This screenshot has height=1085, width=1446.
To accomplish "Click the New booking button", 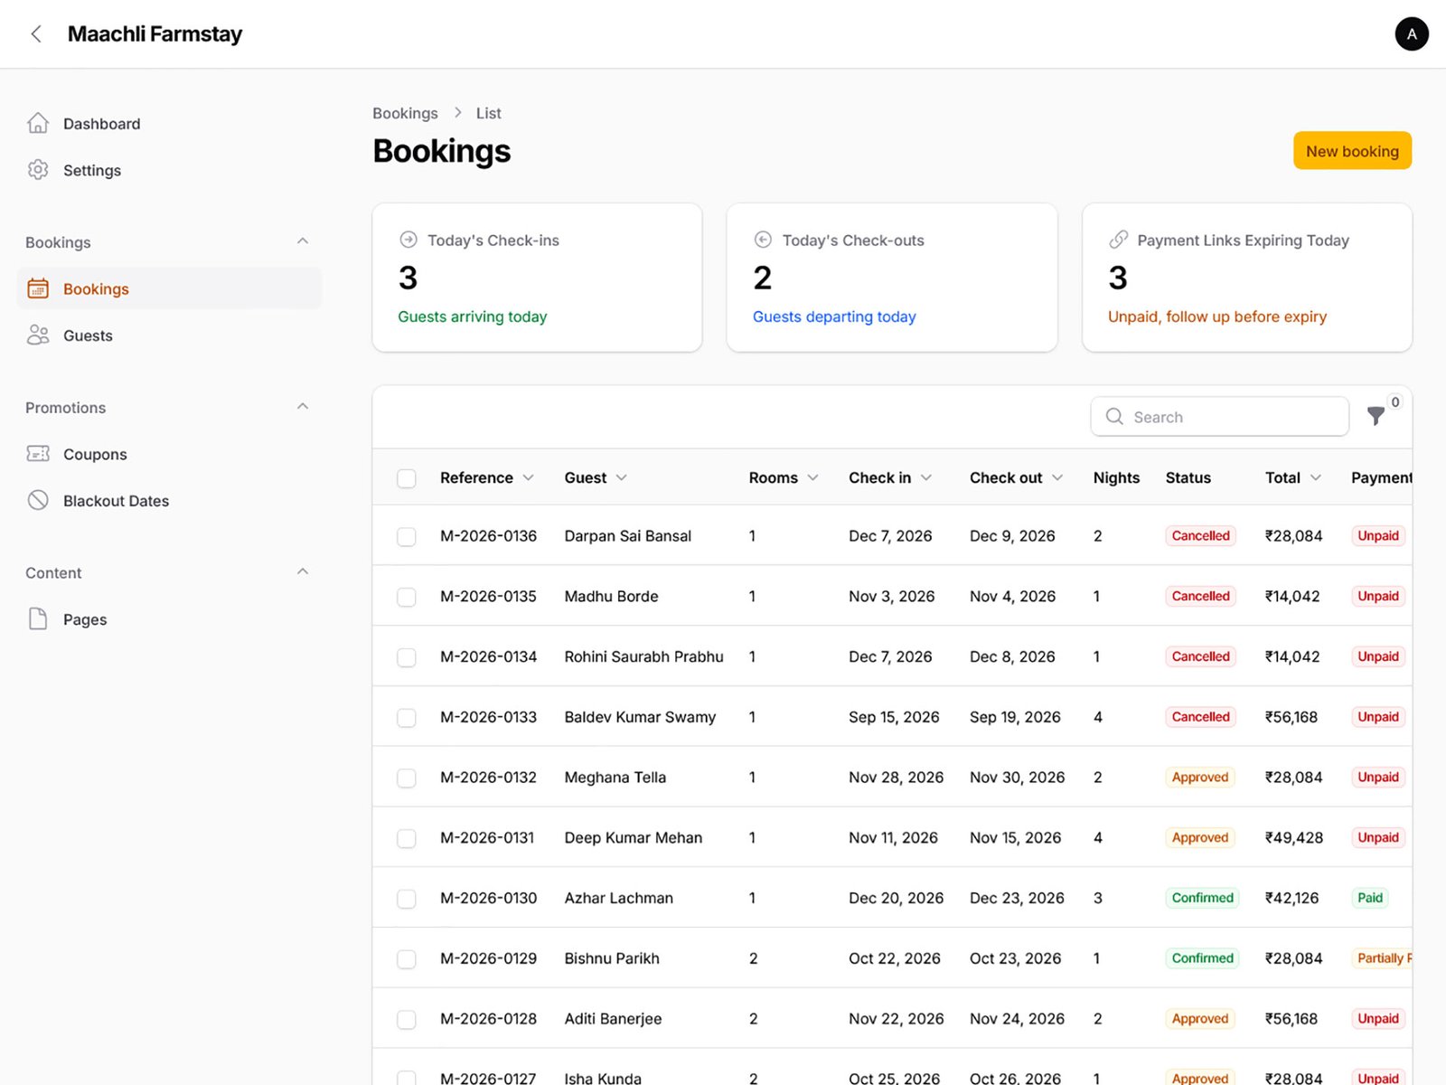I will (1352, 151).
